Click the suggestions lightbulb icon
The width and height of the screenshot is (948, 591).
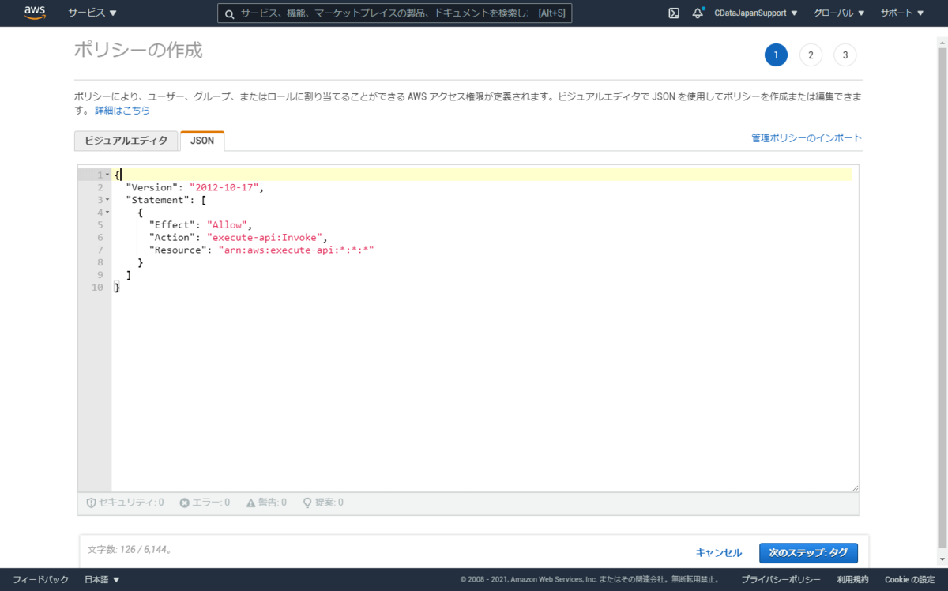tap(307, 503)
